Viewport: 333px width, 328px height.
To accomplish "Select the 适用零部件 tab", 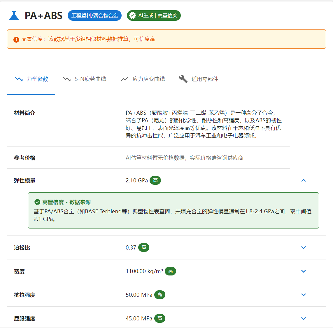I will click(x=204, y=79).
